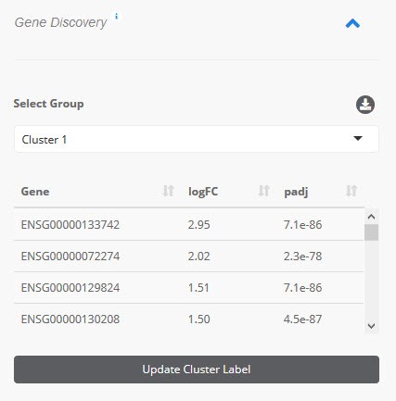This screenshot has height=401, width=396.
Task: Click the table scrollbar down arrow
Action: tap(371, 326)
